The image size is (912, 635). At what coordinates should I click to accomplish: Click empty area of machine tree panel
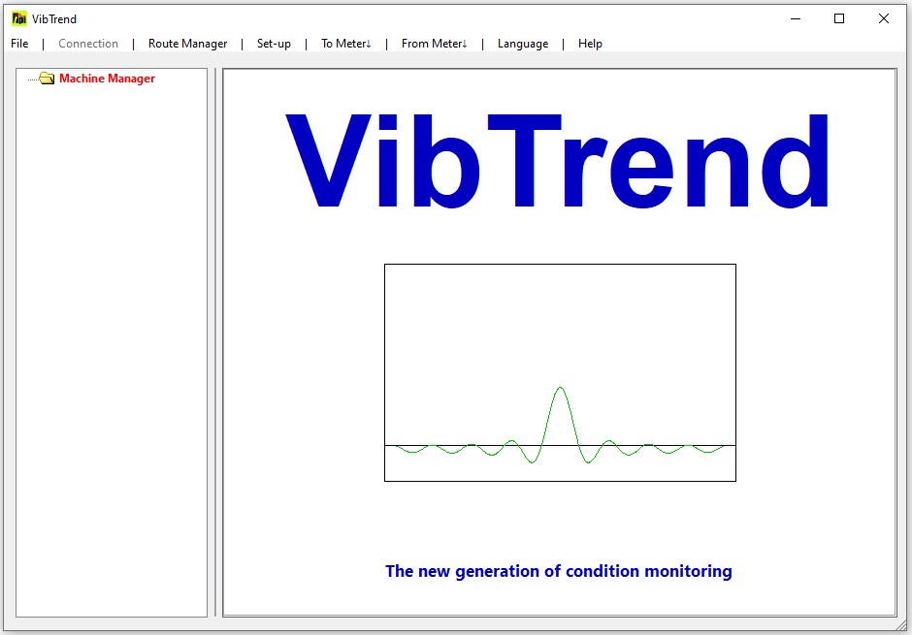112,339
